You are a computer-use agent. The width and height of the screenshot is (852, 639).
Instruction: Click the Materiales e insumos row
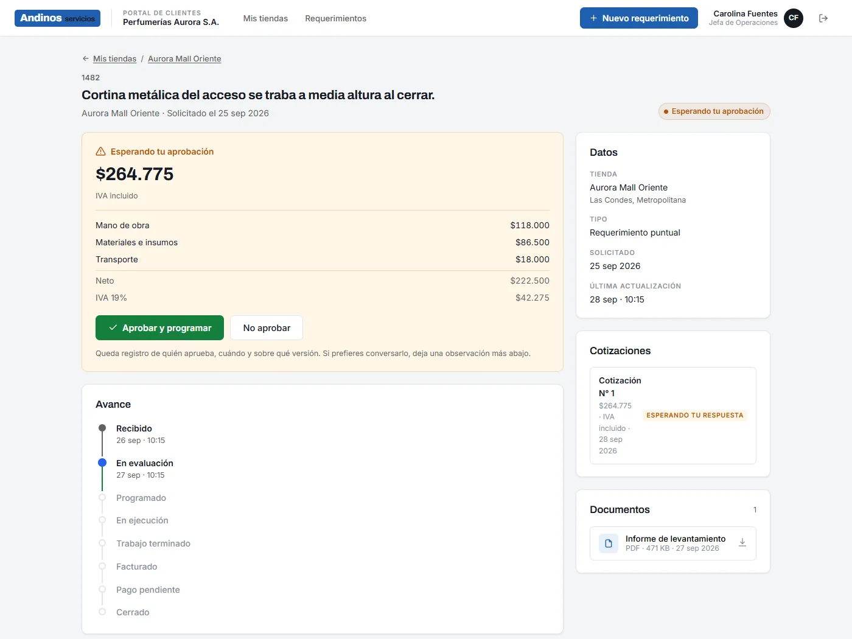323,242
